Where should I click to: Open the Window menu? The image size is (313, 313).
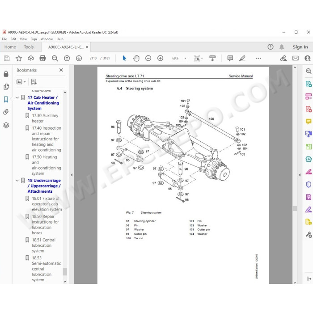pos(47,39)
